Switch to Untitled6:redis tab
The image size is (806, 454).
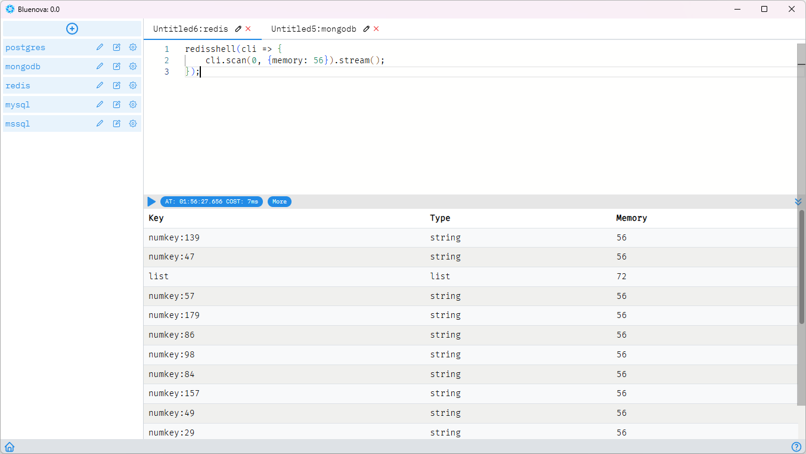pos(190,29)
